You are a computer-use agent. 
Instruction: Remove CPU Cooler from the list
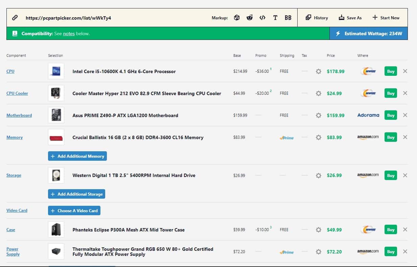click(x=405, y=93)
